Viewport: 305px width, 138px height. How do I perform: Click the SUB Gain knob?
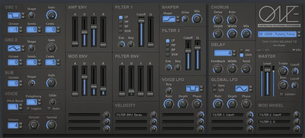pyautogui.click(x=51, y=83)
